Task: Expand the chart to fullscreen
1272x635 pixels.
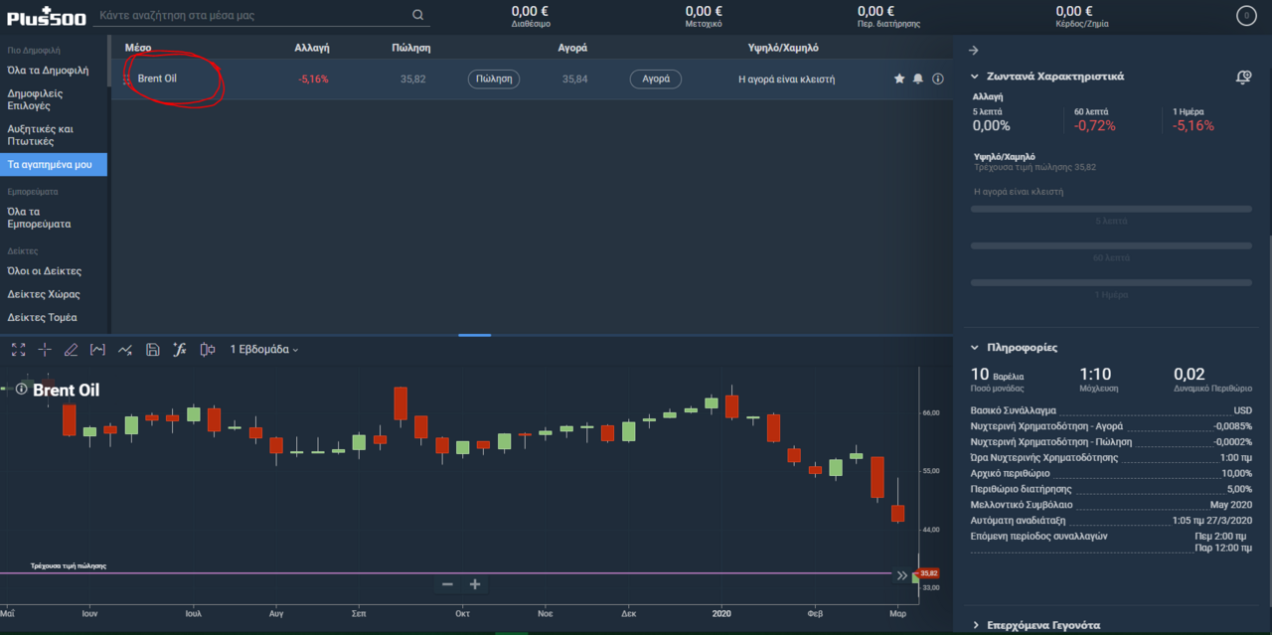Action: point(18,350)
